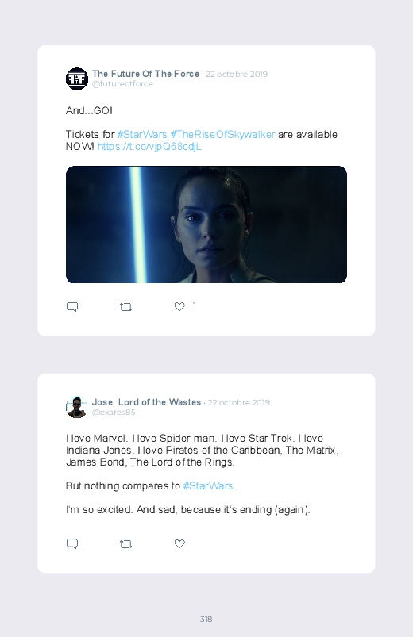Image resolution: width=413 pixels, height=637 pixels.
Task: Retweet Jose, Lord of the Wastes tweet
Action: pos(125,543)
